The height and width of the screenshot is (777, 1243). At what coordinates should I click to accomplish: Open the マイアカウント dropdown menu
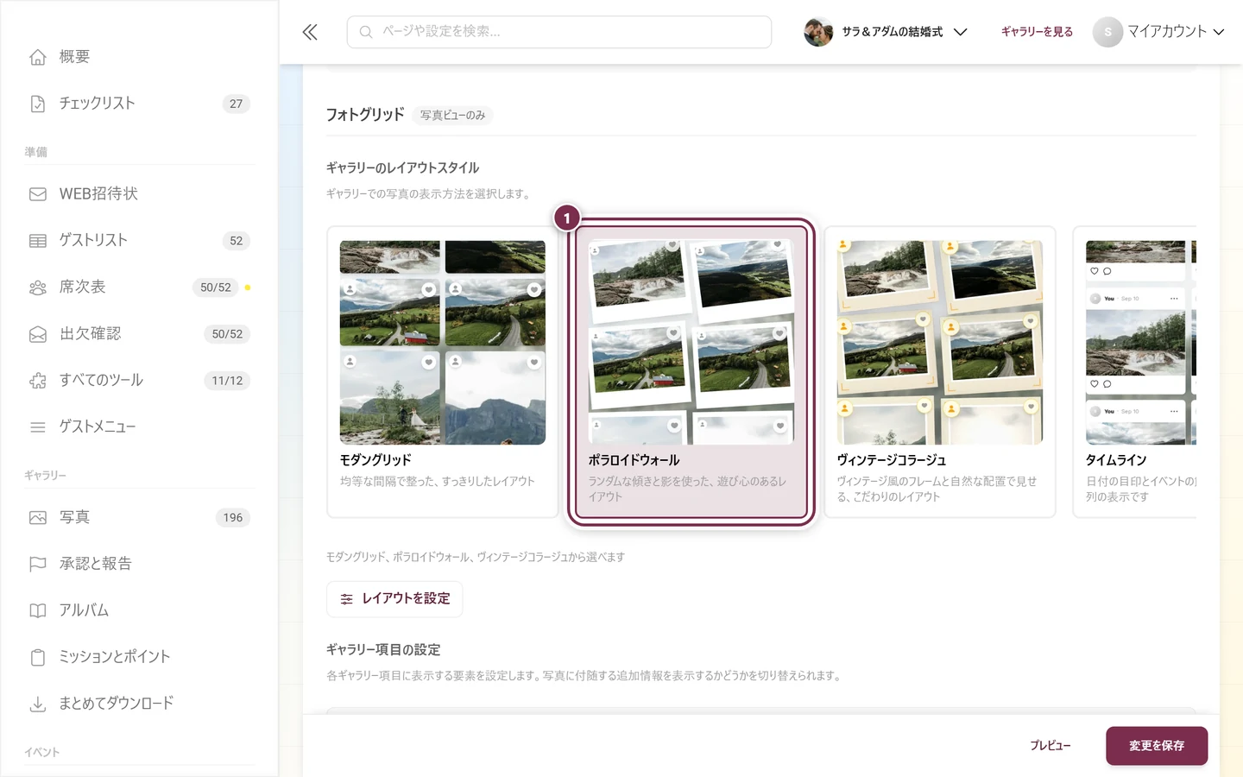(x=1159, y=32)
